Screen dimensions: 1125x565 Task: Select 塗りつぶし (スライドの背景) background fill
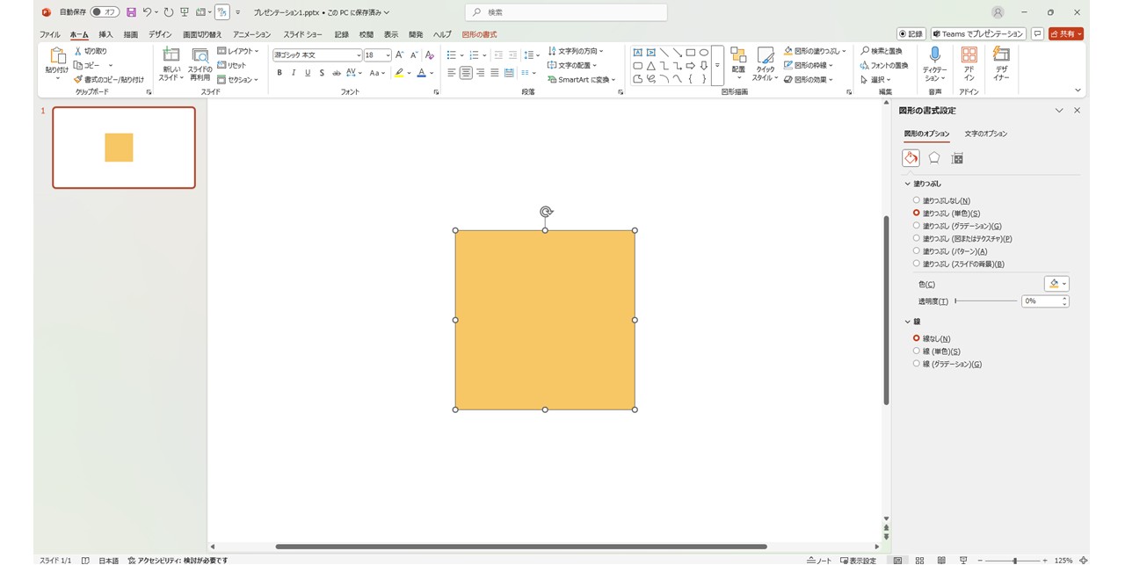[x=917, y=264]
